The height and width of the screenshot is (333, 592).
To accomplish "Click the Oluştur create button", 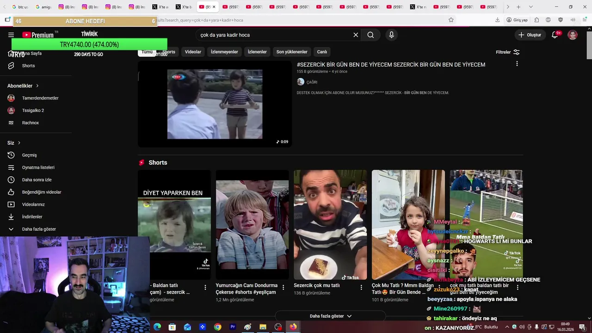I will 530,35.
